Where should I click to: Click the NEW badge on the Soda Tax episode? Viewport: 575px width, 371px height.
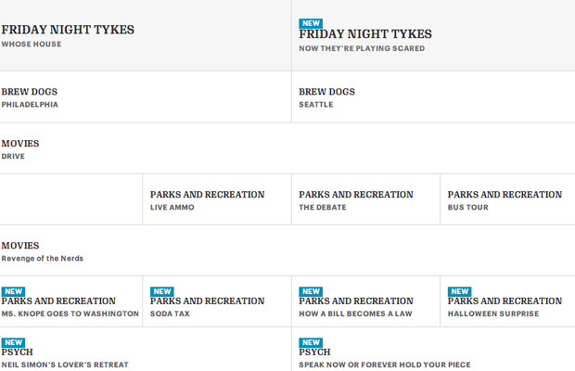tap(162, 291)
